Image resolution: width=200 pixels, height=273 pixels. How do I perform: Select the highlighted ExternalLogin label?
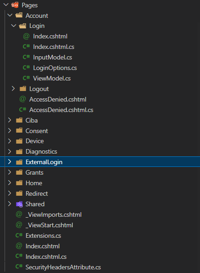tap(44, 162)
